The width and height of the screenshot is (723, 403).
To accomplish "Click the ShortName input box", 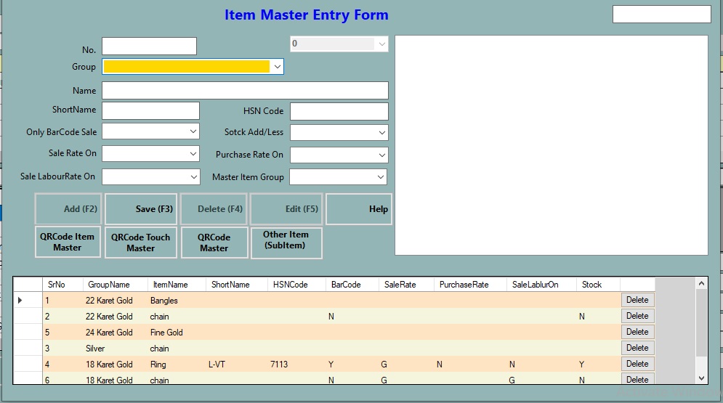I will point(150,110).
